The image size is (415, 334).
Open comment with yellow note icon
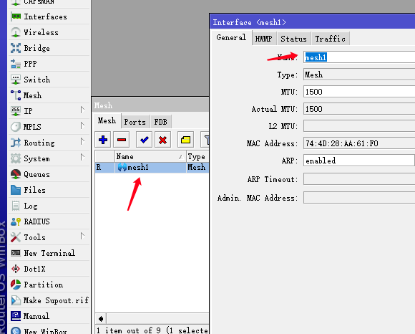(x=185, y=140)
